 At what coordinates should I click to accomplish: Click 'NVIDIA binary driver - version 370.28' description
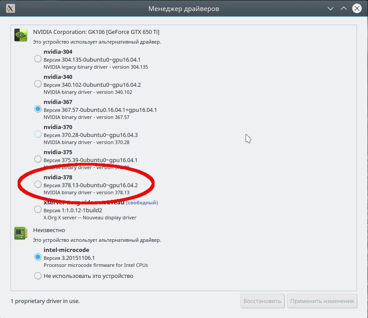click(x=86, y=143)
